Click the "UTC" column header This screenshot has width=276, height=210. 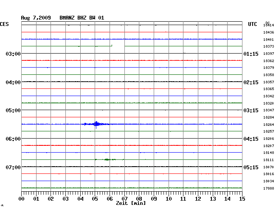(253, 24)
